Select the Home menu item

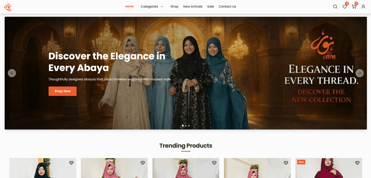130,7
